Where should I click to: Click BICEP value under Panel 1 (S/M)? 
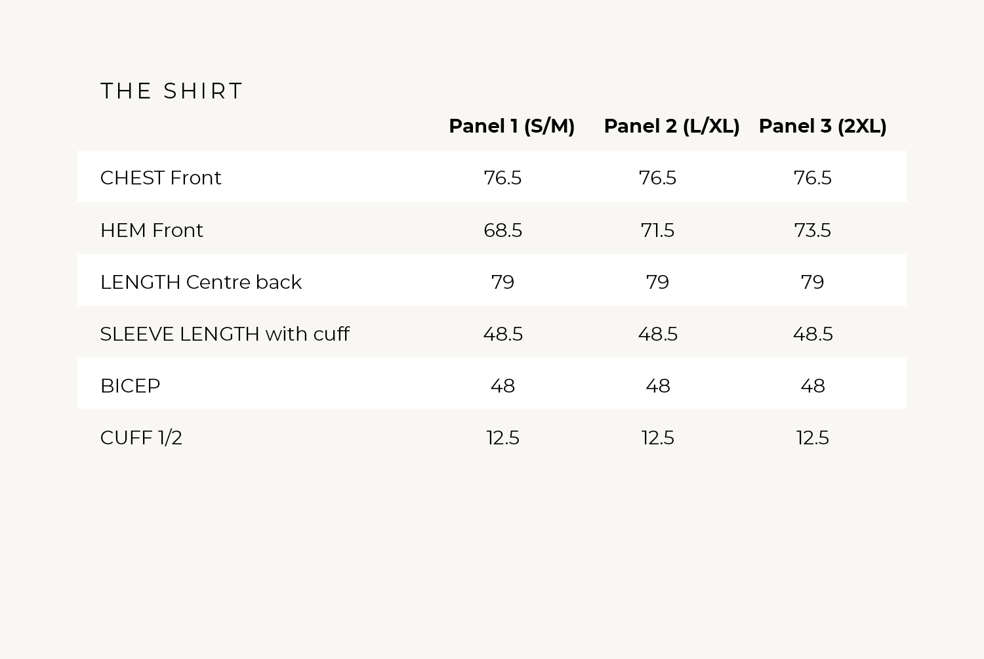pyautogui.click(x=502, y=386)
